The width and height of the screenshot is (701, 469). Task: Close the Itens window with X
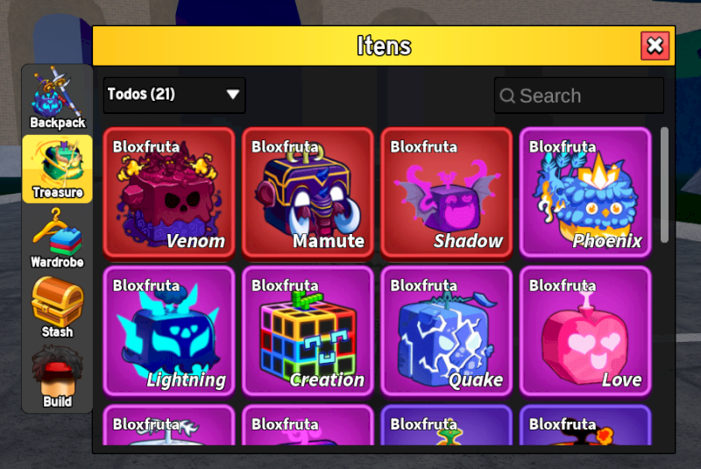655,46
